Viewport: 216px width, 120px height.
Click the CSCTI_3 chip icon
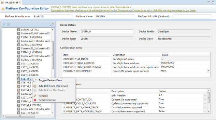(x=19, y=71)
